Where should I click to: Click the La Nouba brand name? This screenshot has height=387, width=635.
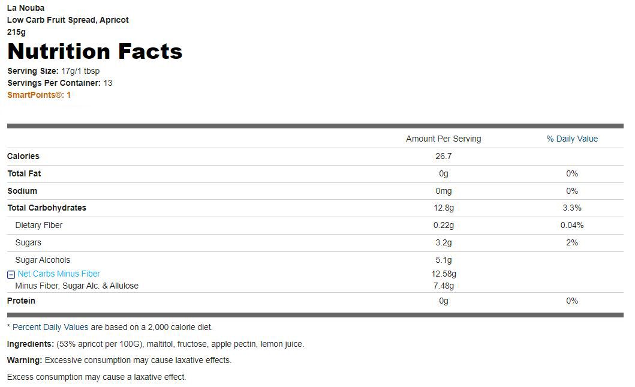(x=26, y=8)
